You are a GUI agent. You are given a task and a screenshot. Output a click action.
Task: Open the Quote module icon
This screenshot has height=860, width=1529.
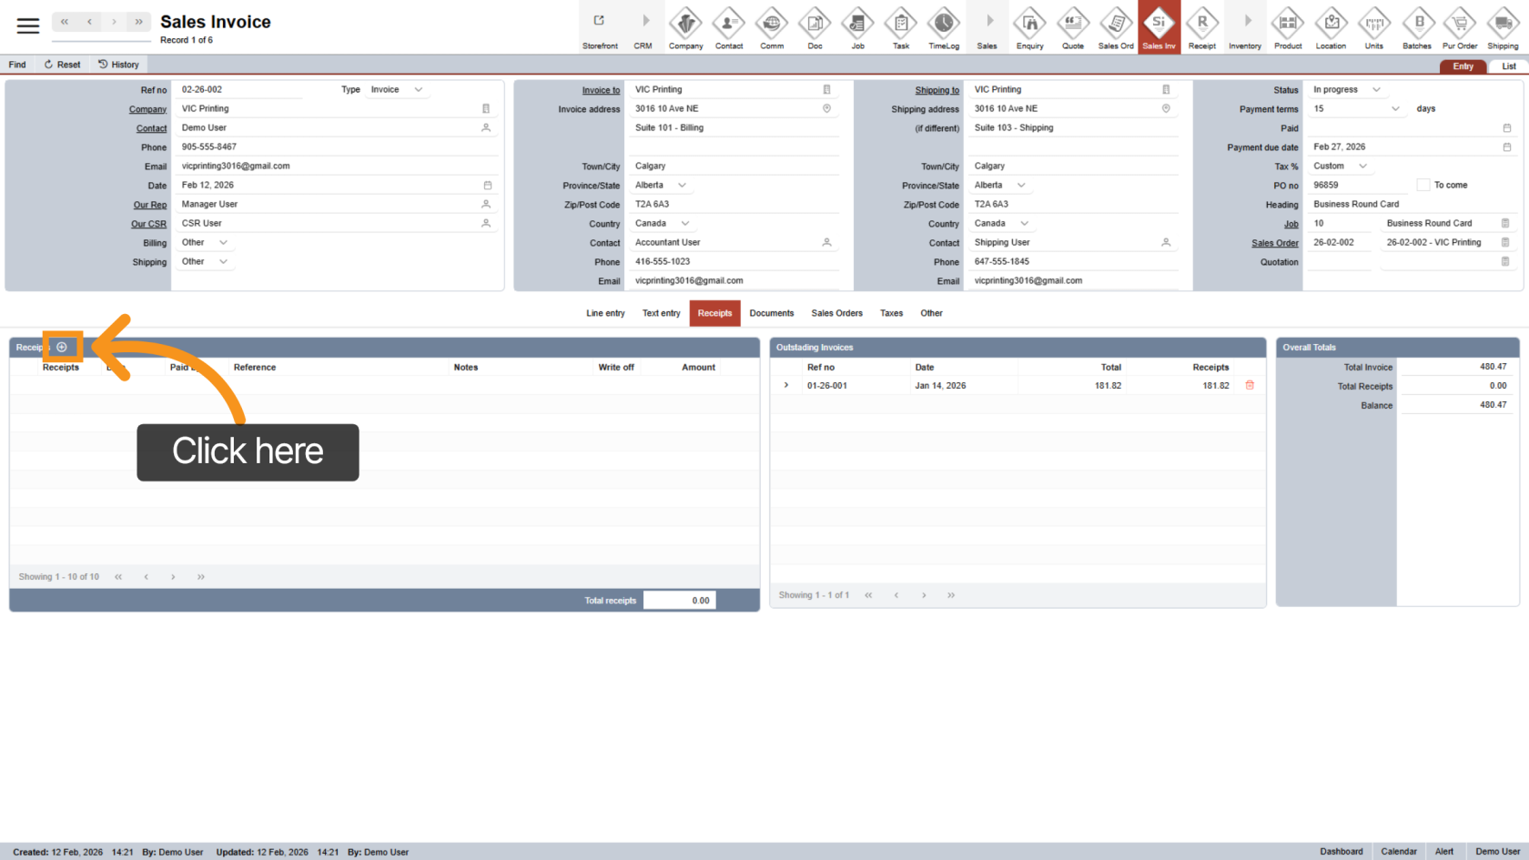(1073, 27)
